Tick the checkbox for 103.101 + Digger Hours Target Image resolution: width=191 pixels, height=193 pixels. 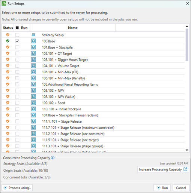[x=17, y=59]
